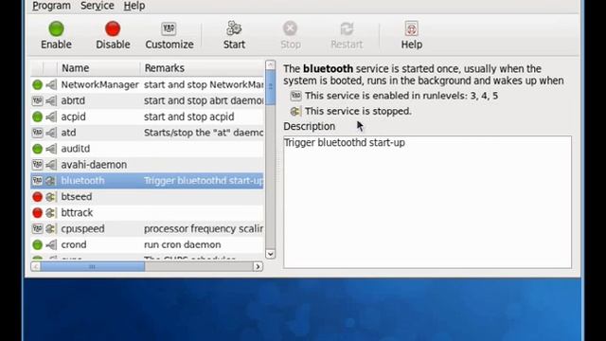606x341 pixels.
Task: Open the Help menu in menu bar
Action: (134, 6)
